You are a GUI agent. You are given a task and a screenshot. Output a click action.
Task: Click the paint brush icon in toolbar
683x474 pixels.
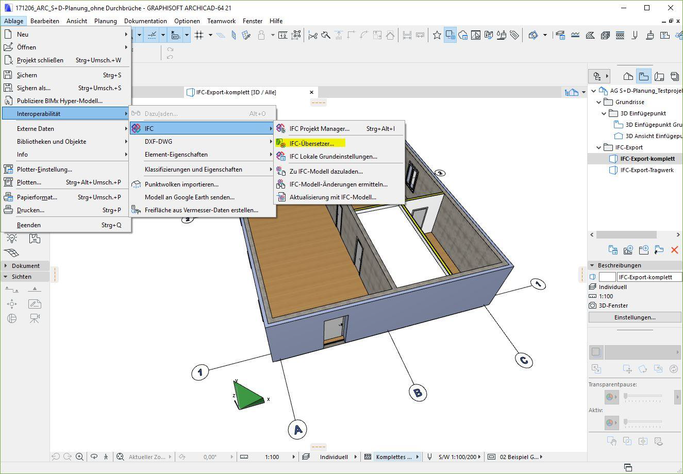click(x=501, y=35)
